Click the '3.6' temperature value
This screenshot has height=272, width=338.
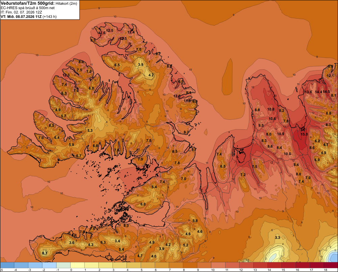(x=72, y=243)
